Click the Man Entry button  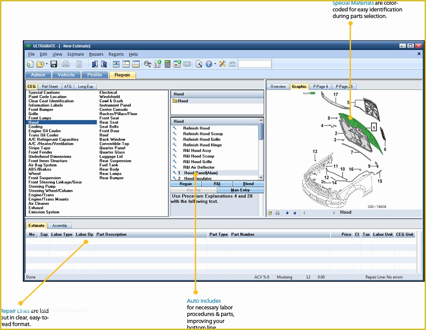240,190
